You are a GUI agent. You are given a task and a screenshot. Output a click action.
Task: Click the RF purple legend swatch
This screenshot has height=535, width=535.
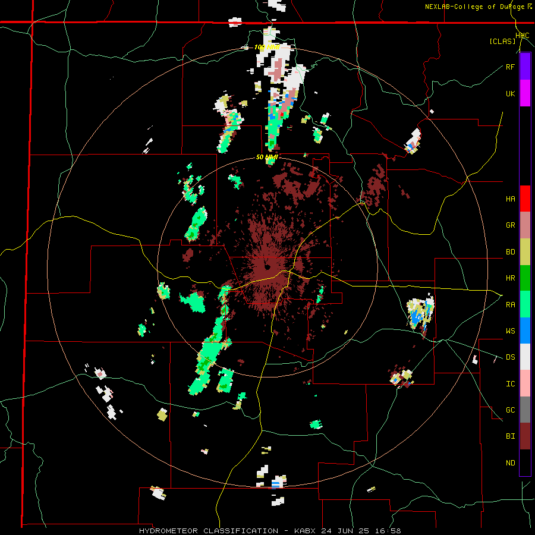[525, 67]
